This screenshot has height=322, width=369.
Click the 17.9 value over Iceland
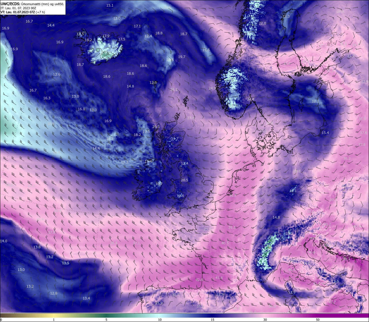click(x=106, y=36)
